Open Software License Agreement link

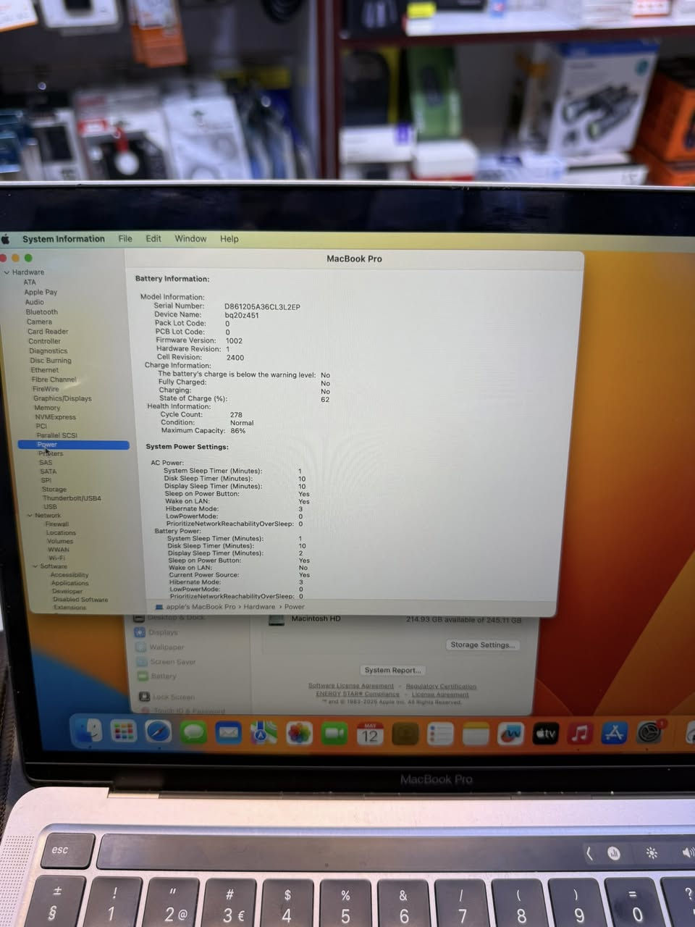tap(351, 686)
